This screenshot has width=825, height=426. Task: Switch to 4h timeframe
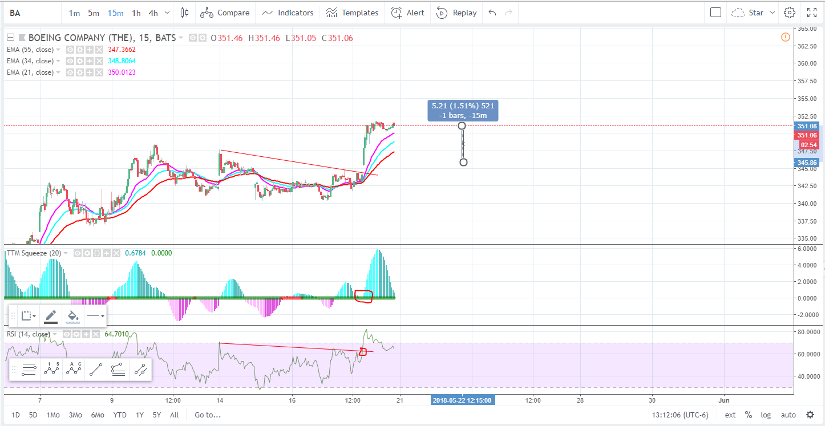pyautogui.click(x=153, y=13)
